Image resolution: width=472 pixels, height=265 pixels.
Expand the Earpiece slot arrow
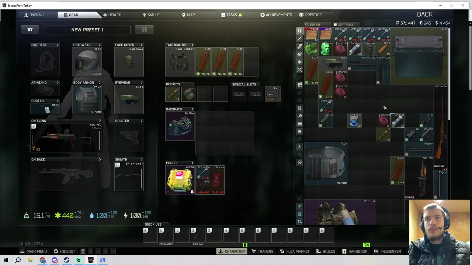click(x=58, y=45)
